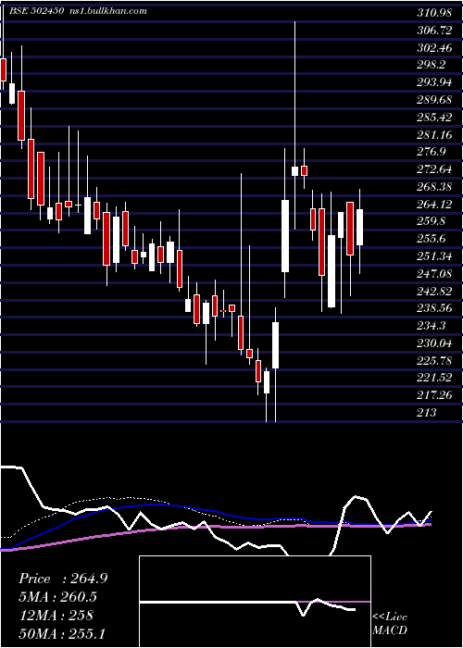Image resolution: width=463 pixels, height=648 pixels.
Task: Select the 234.3 price axis label
Action: 432,326
